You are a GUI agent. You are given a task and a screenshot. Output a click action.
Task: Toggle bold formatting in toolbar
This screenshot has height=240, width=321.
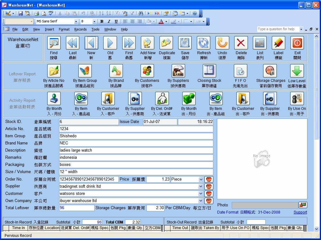102,21
